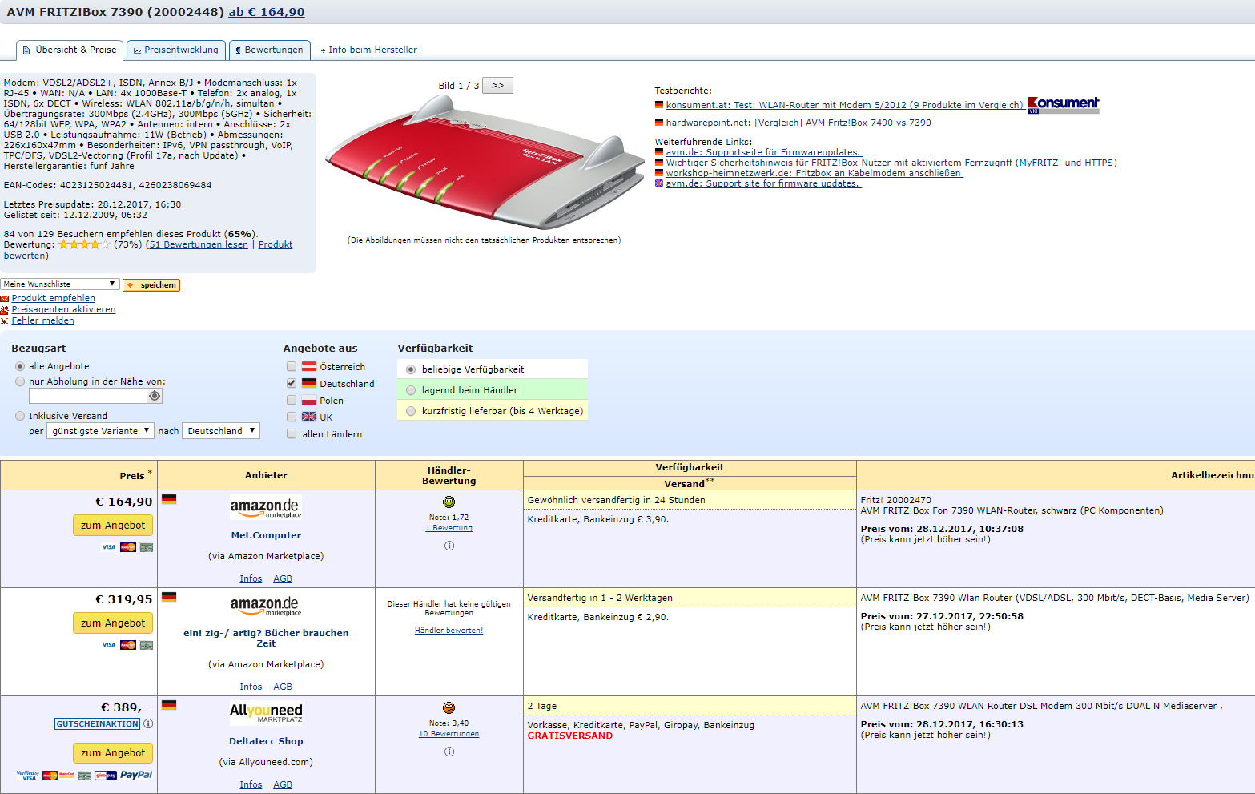Click the Allyouneed Marktplatz logo
This screenshot has height=794, width=1255.
click(266, 712)
